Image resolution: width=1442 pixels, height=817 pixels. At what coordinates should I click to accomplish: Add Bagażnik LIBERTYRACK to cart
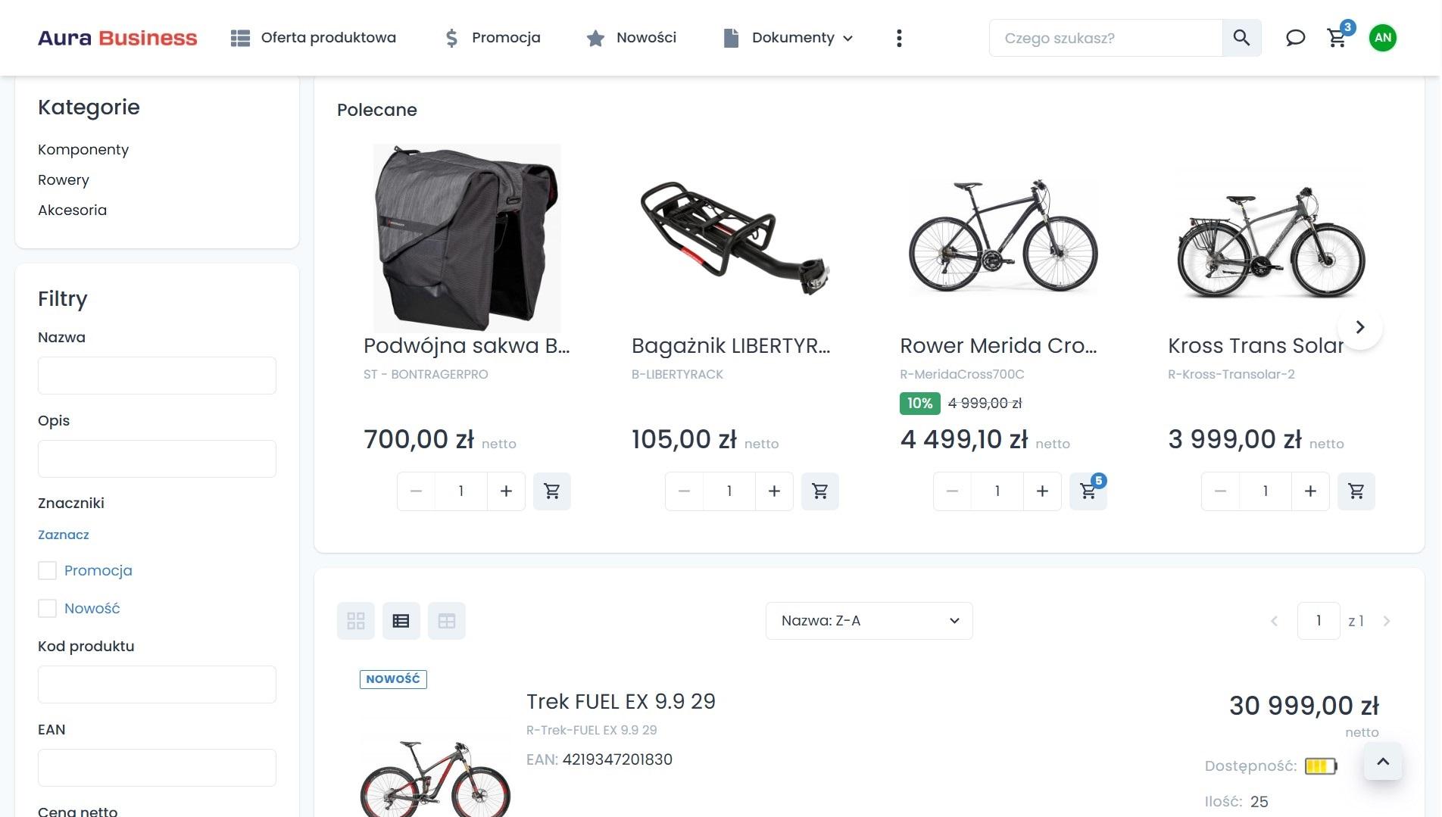click(820, 491)
